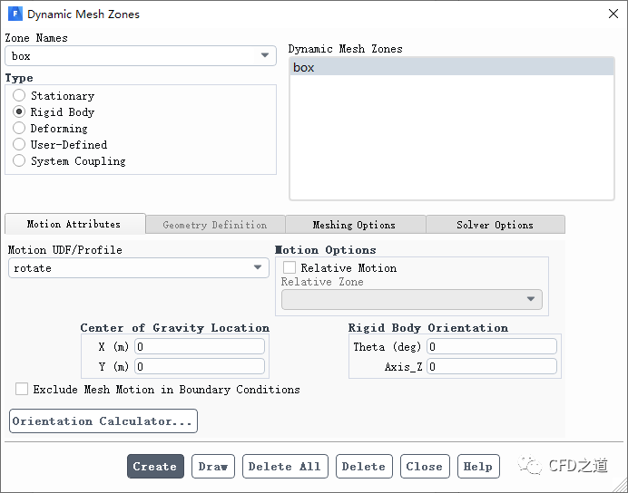Click the Theta (deg) input field
This screenshot has height=493, width=628.
pyautogui.click(x=491, y=347)
